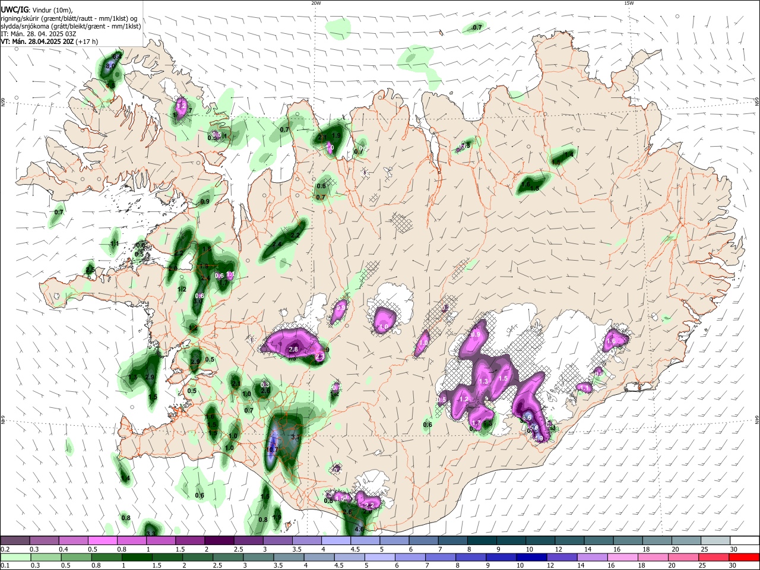The height and width of the screenshot is (570, 760).
Task: Click the green 0.5 swatch in lower legend row
Action: (77, 557)
